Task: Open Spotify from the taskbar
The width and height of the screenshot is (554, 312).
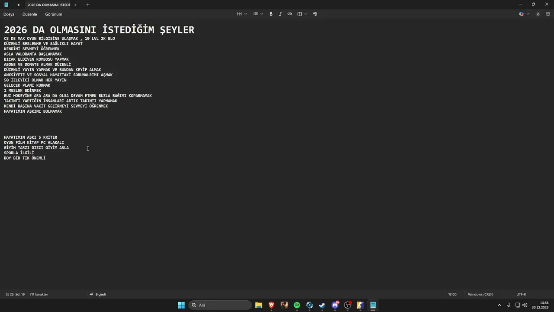Action: coord(297,305)
